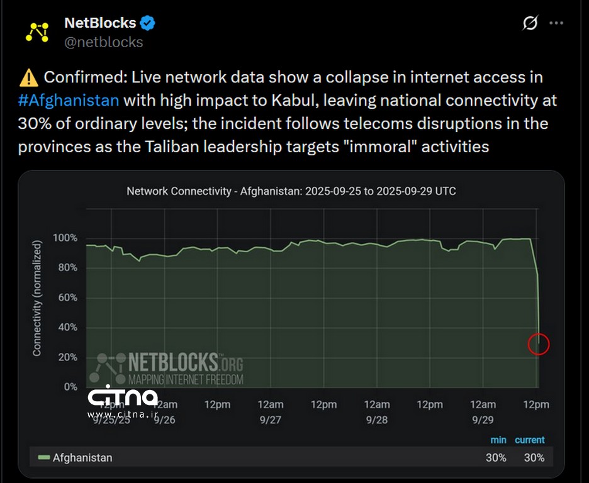Click the warning emoji in the tweet

click(x=29, y=78)
